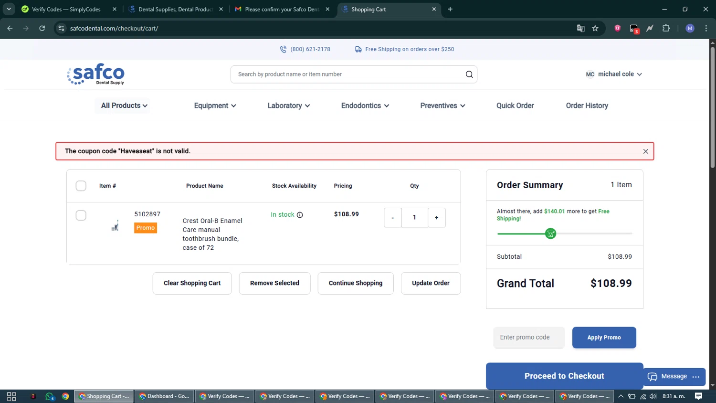Click the Grand Total $108.99 amount
This screenshot has height=403, width=716.
611,283
